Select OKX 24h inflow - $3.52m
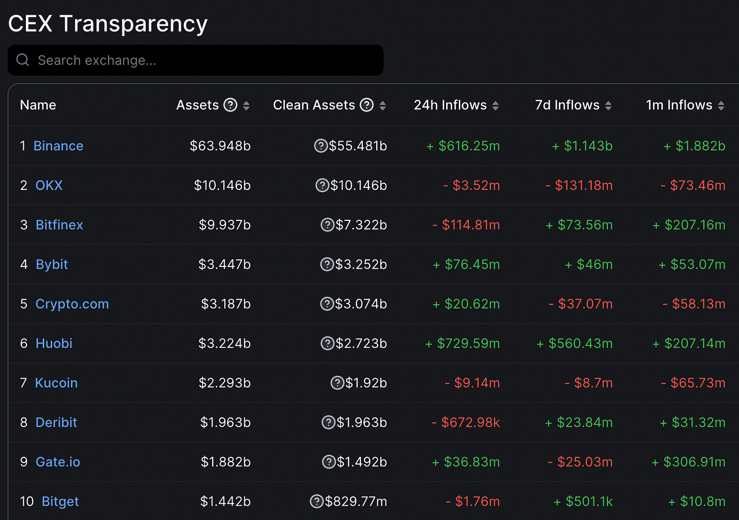 pos(472,185)
